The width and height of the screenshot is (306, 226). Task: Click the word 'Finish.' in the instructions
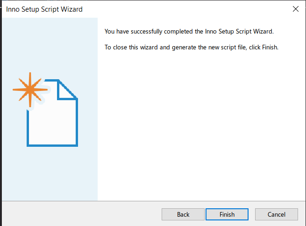[x=270, y=48]
